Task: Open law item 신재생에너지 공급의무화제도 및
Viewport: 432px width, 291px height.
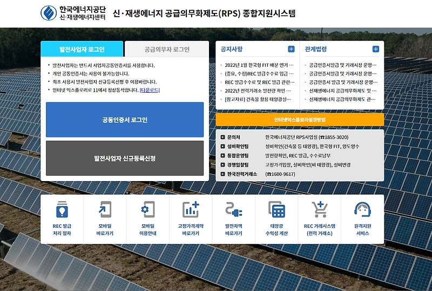Action: point(342,91)
